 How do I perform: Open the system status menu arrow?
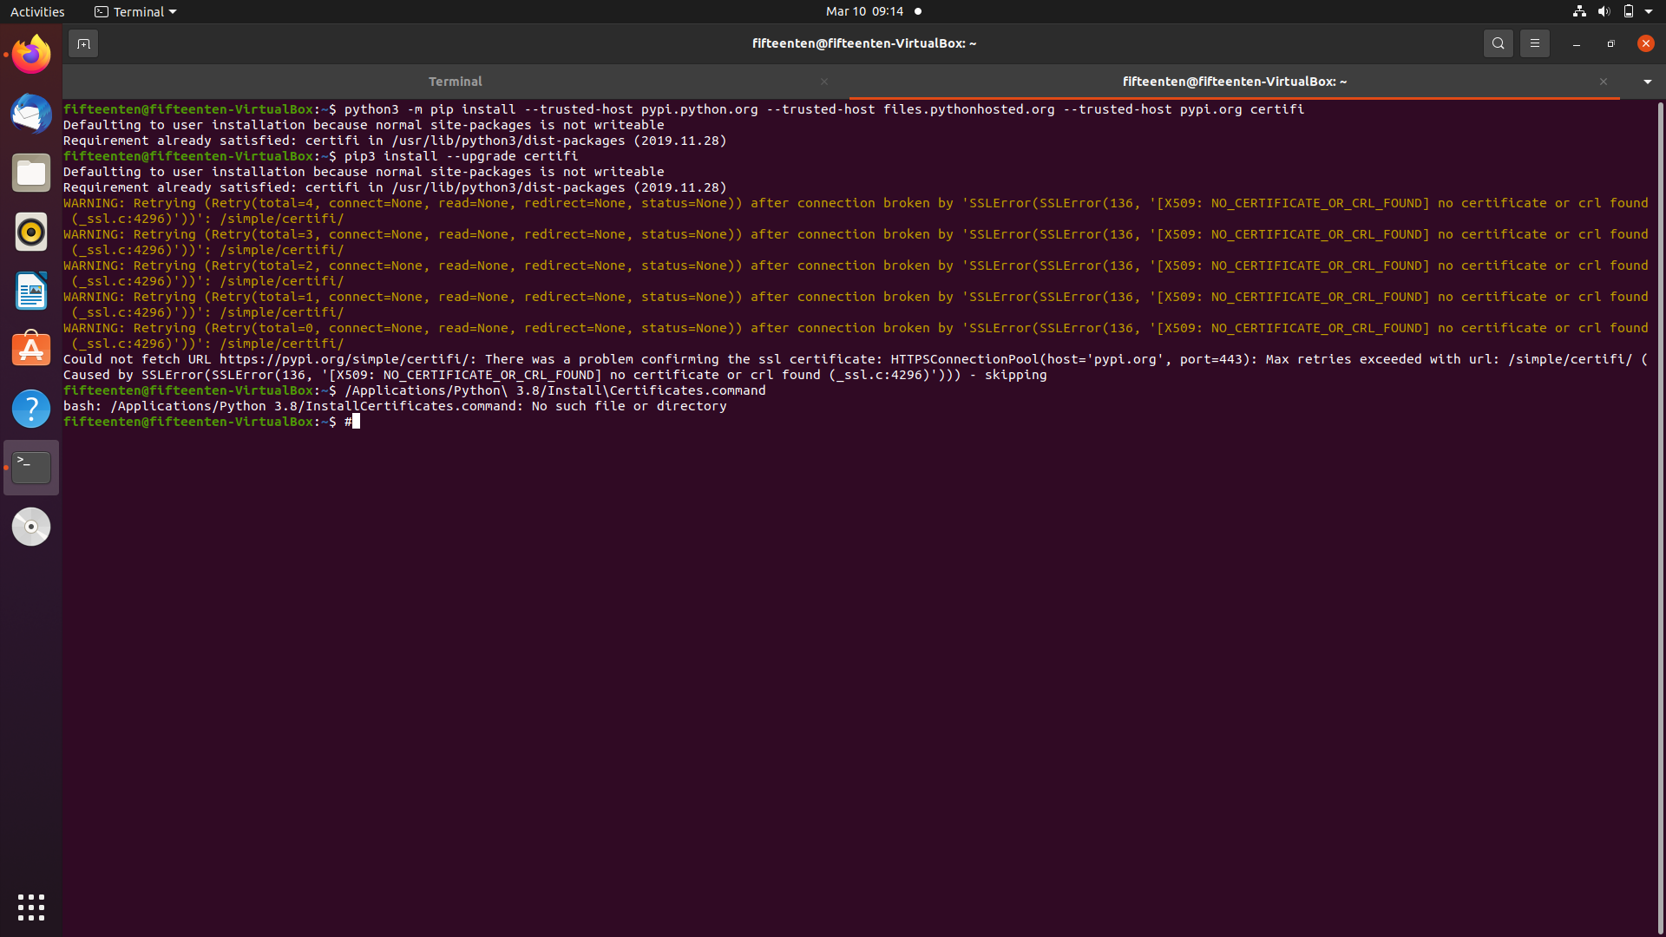click(x=1649, y=11)
